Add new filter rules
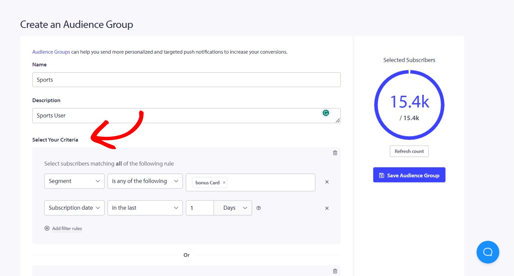Image resolution: width=514 pixels, height=276 pixels. [67, 228]
